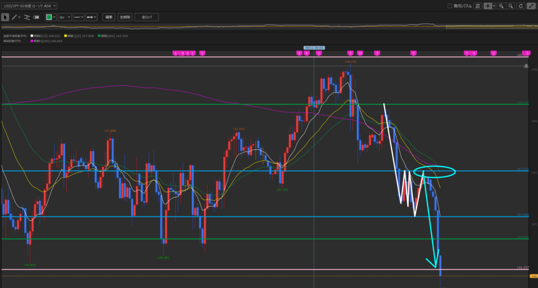
Task: Click the green line color swatch
Action: tap(49, 17)
